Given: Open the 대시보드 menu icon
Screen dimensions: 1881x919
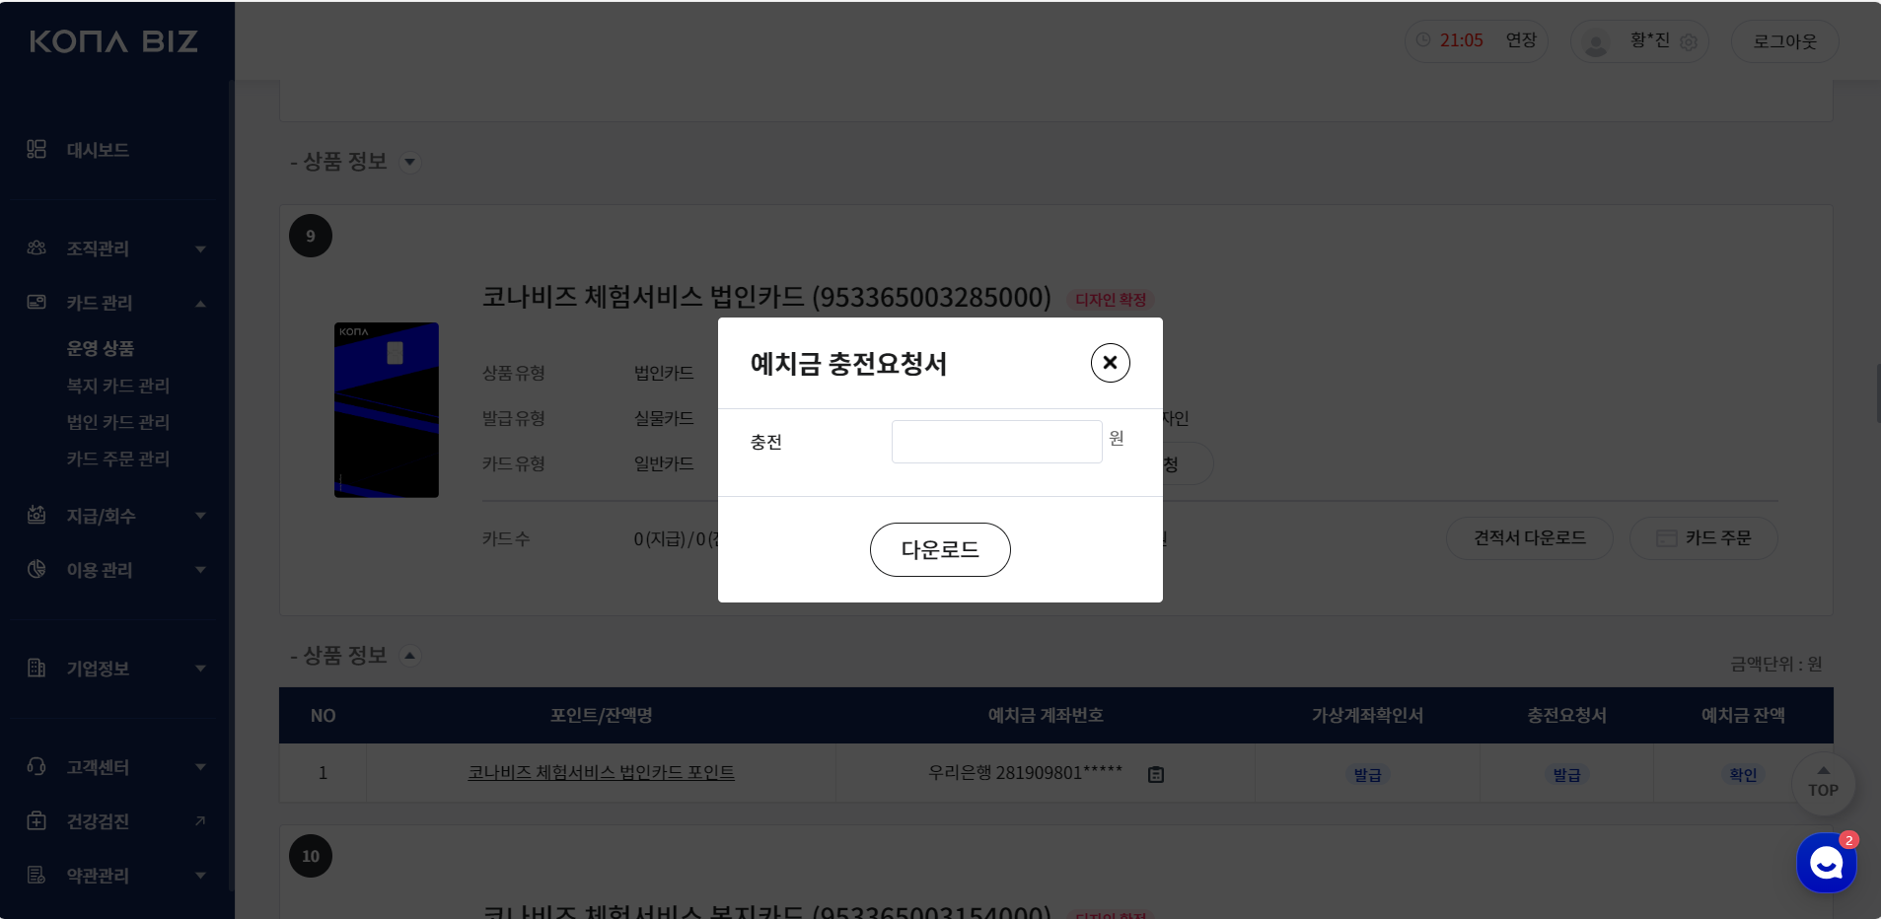Looking at the screenshot, I should coord(36,149).
